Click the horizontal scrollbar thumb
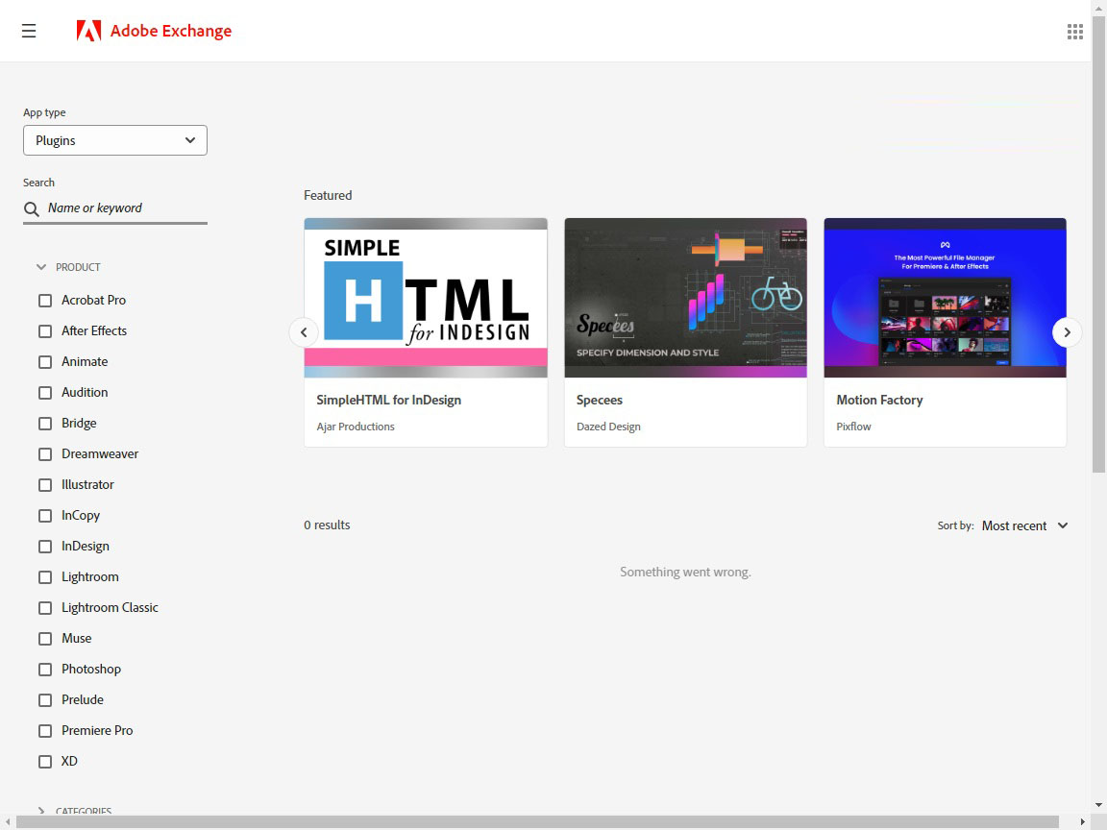This screenshot has width=1107, height=830. tap(536, 822)
